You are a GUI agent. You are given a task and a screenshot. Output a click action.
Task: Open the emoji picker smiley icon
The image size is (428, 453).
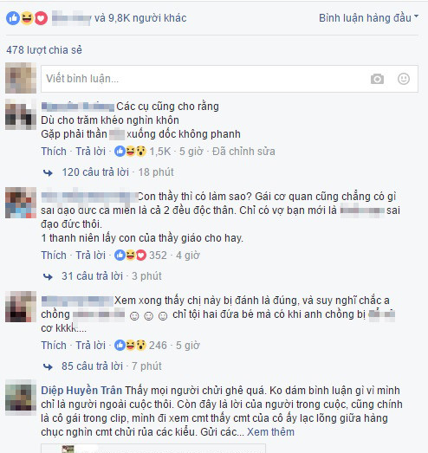tap(404, 79)
